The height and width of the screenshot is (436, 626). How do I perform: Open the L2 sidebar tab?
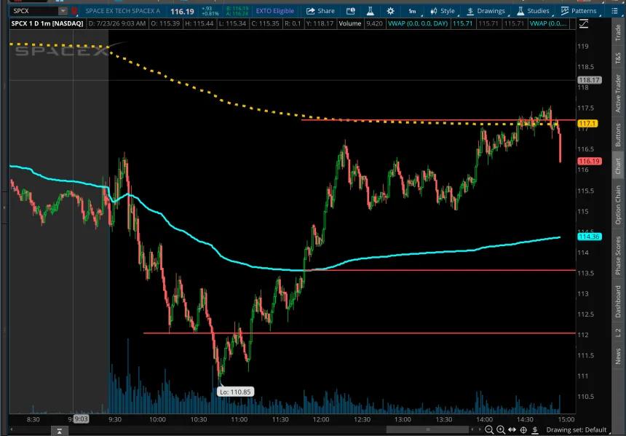pyautogui.click(x=618, y=333)
